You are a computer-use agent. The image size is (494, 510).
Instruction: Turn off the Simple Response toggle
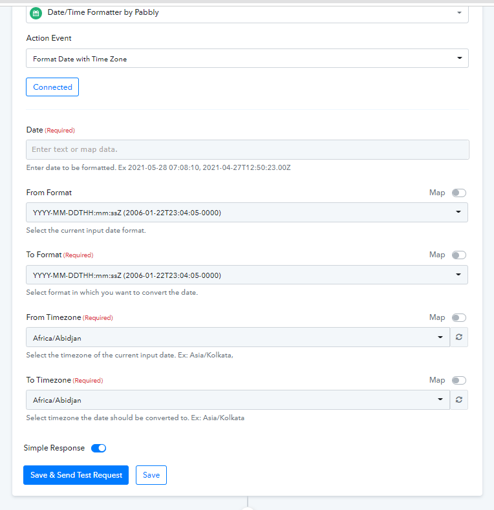point(98,448)
